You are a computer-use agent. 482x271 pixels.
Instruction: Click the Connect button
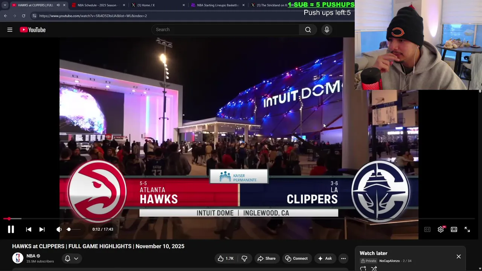pos(296,259)
